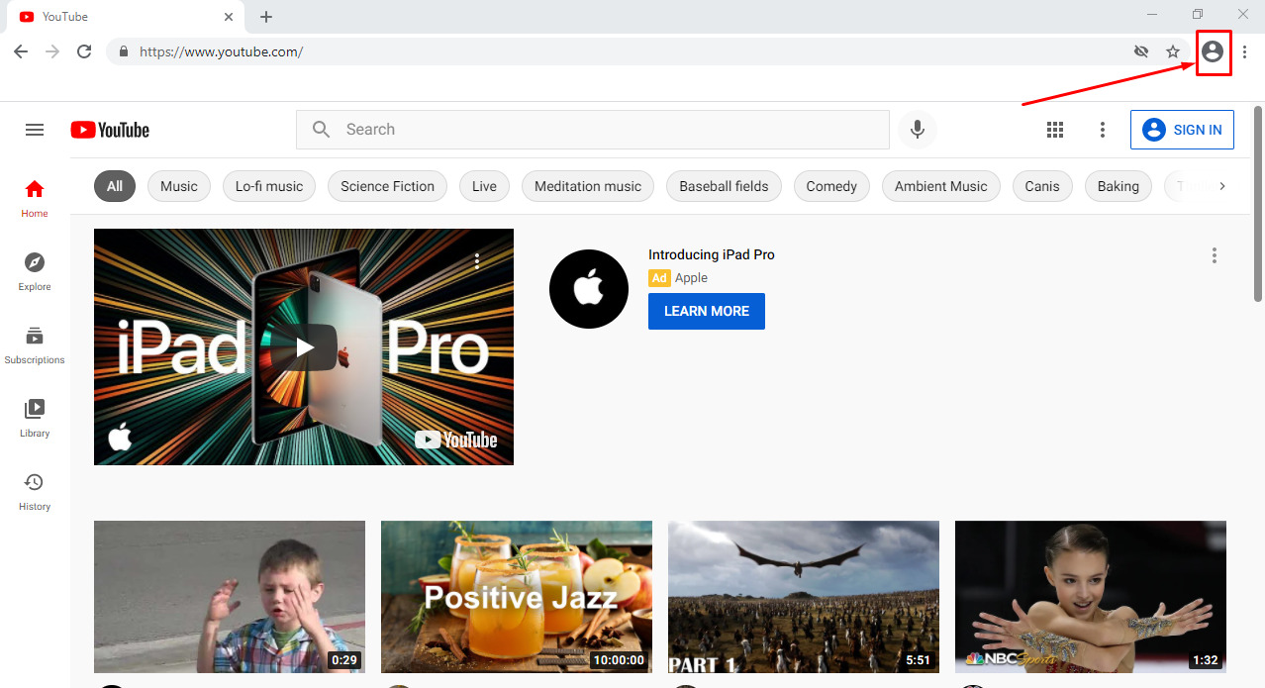This screenshot has height=688, width=1265.
Task: Open Library in sidebar
Action: click(35, 418)
